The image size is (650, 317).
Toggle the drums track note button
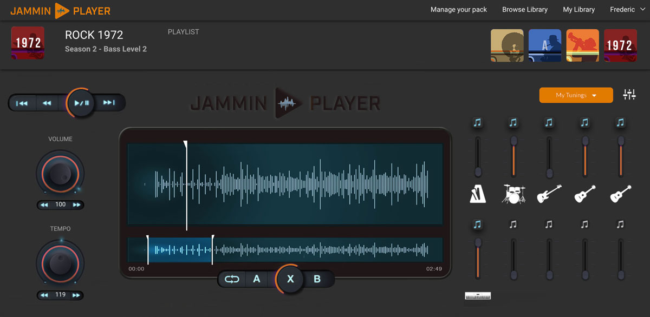(513, 123)
